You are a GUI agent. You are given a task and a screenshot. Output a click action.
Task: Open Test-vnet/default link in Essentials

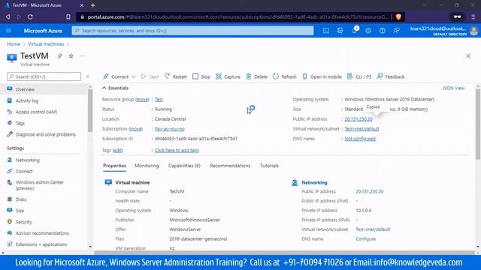(x=362, y=129)
